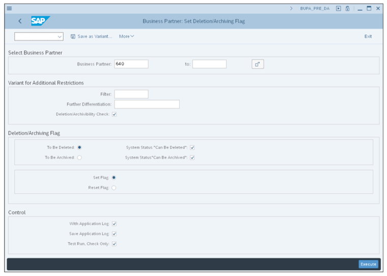Click the Deletion/Archiving Flag heading
The image size is (387, 276).
tap(34, 133)
